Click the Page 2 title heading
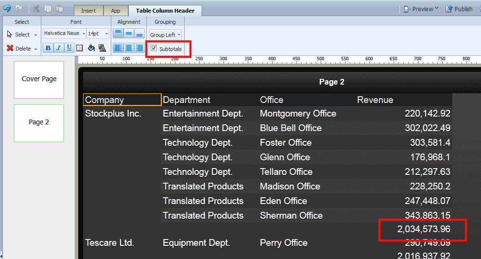 coord(332,82)
